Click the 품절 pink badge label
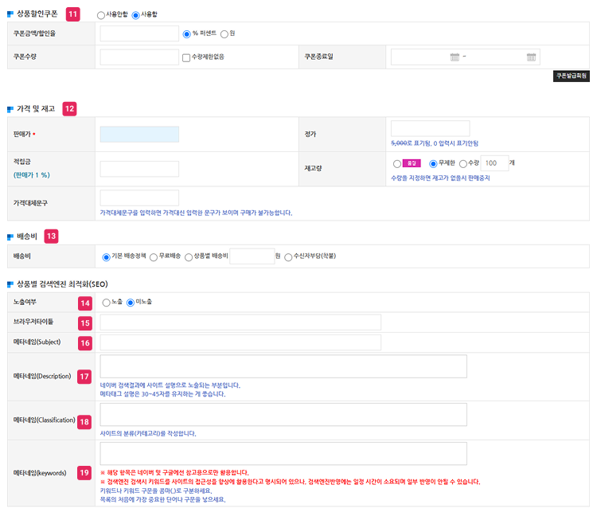This screenshot has height=520, width=597. pyautogui.click(x=412, y=163)
